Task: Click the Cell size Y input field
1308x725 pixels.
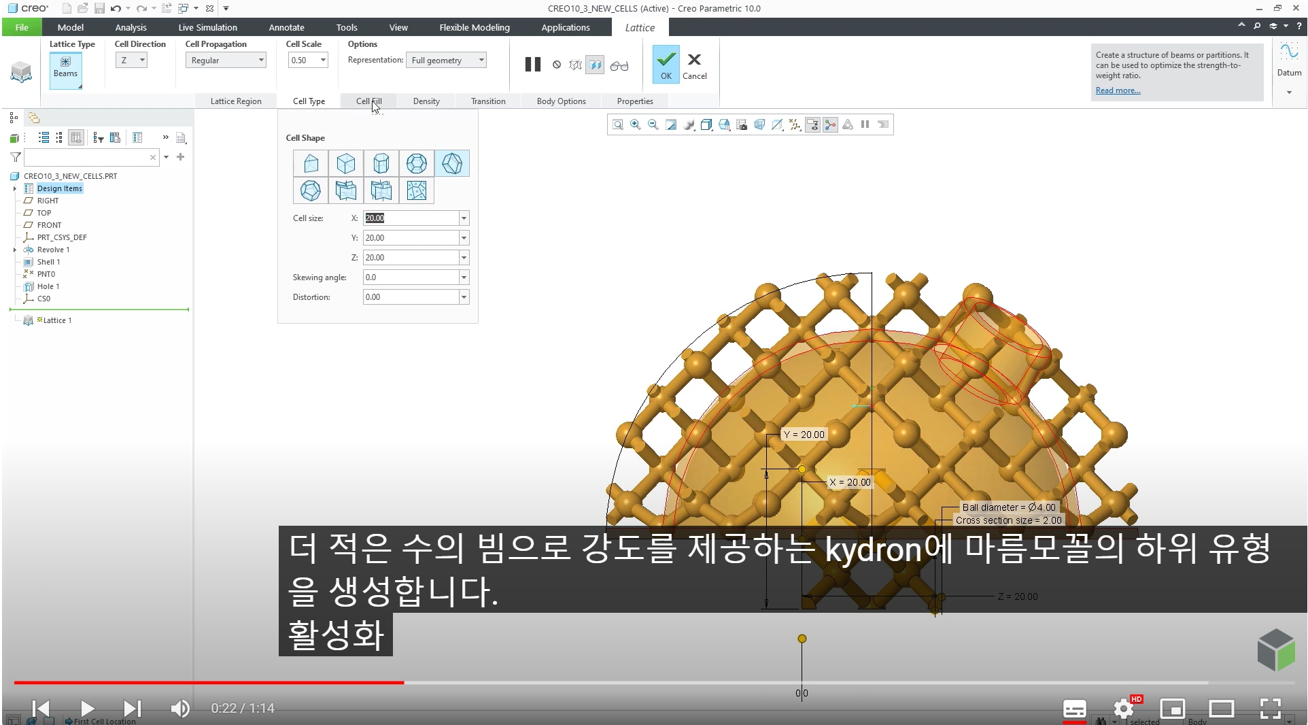Action: click(x=411, y=238)
